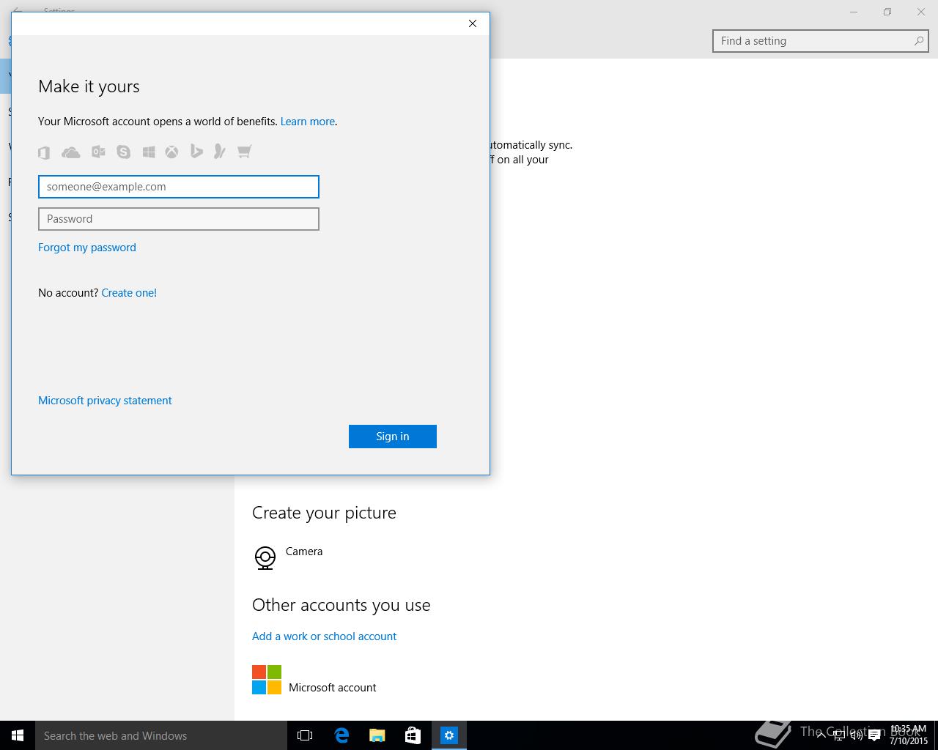Restore down the Settings window
This screenshot has width=938, height=750.
[x=887, y=12]
